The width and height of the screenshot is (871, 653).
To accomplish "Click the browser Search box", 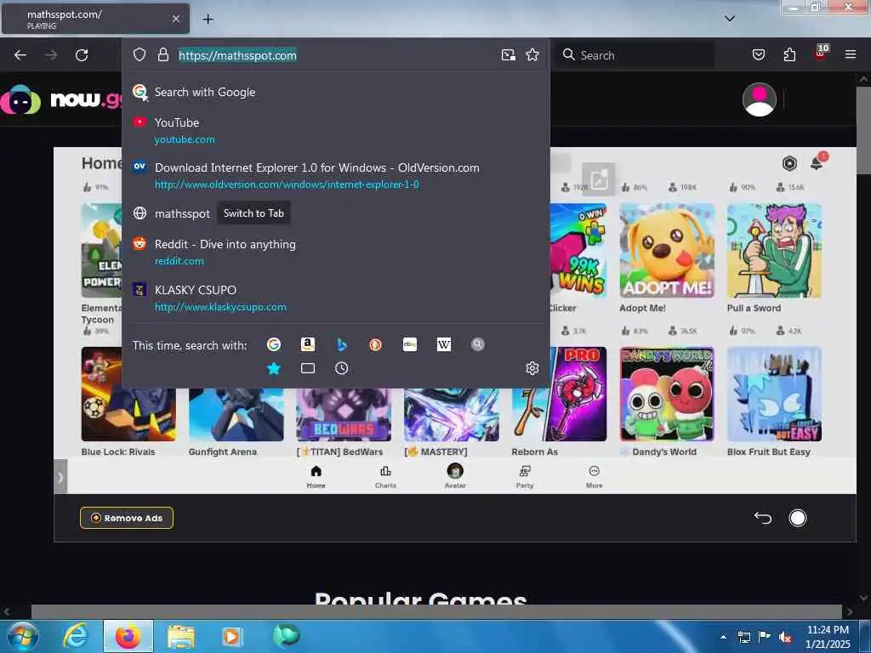I will tap(635, 55).
